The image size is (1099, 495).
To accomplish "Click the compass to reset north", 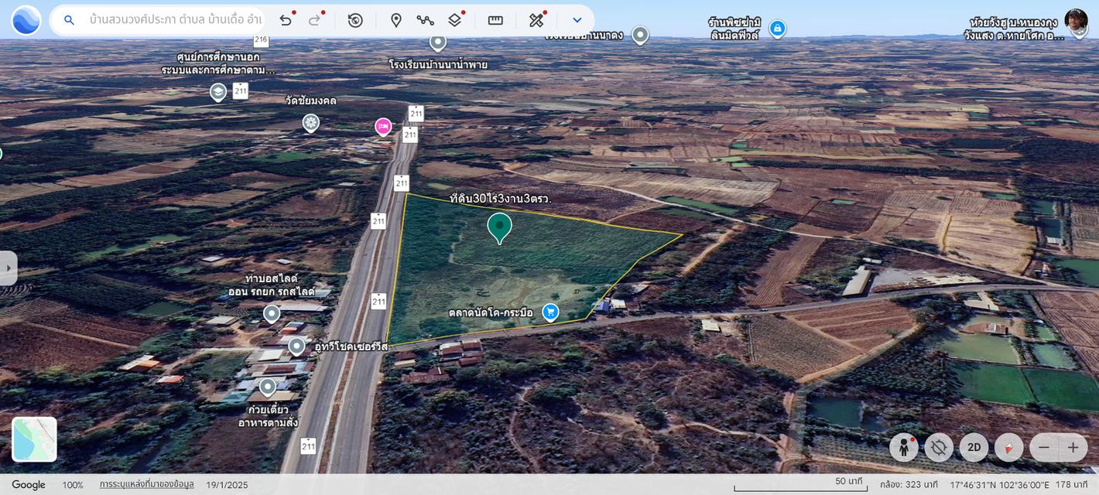I will click(x=1009, y=447).
